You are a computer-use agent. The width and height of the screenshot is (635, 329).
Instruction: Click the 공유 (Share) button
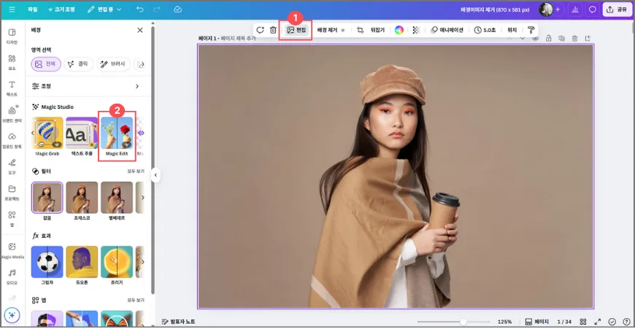pos(617,9)
